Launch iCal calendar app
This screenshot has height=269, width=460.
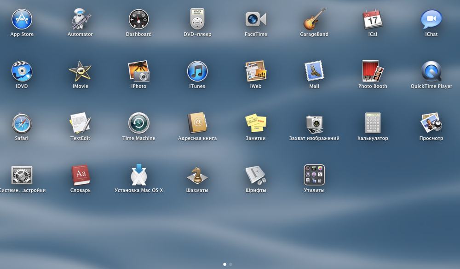tap(373, 19)
